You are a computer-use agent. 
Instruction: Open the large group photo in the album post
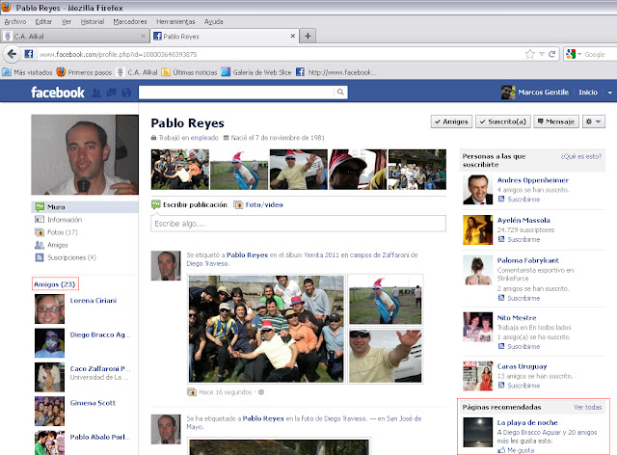point(266,329)
